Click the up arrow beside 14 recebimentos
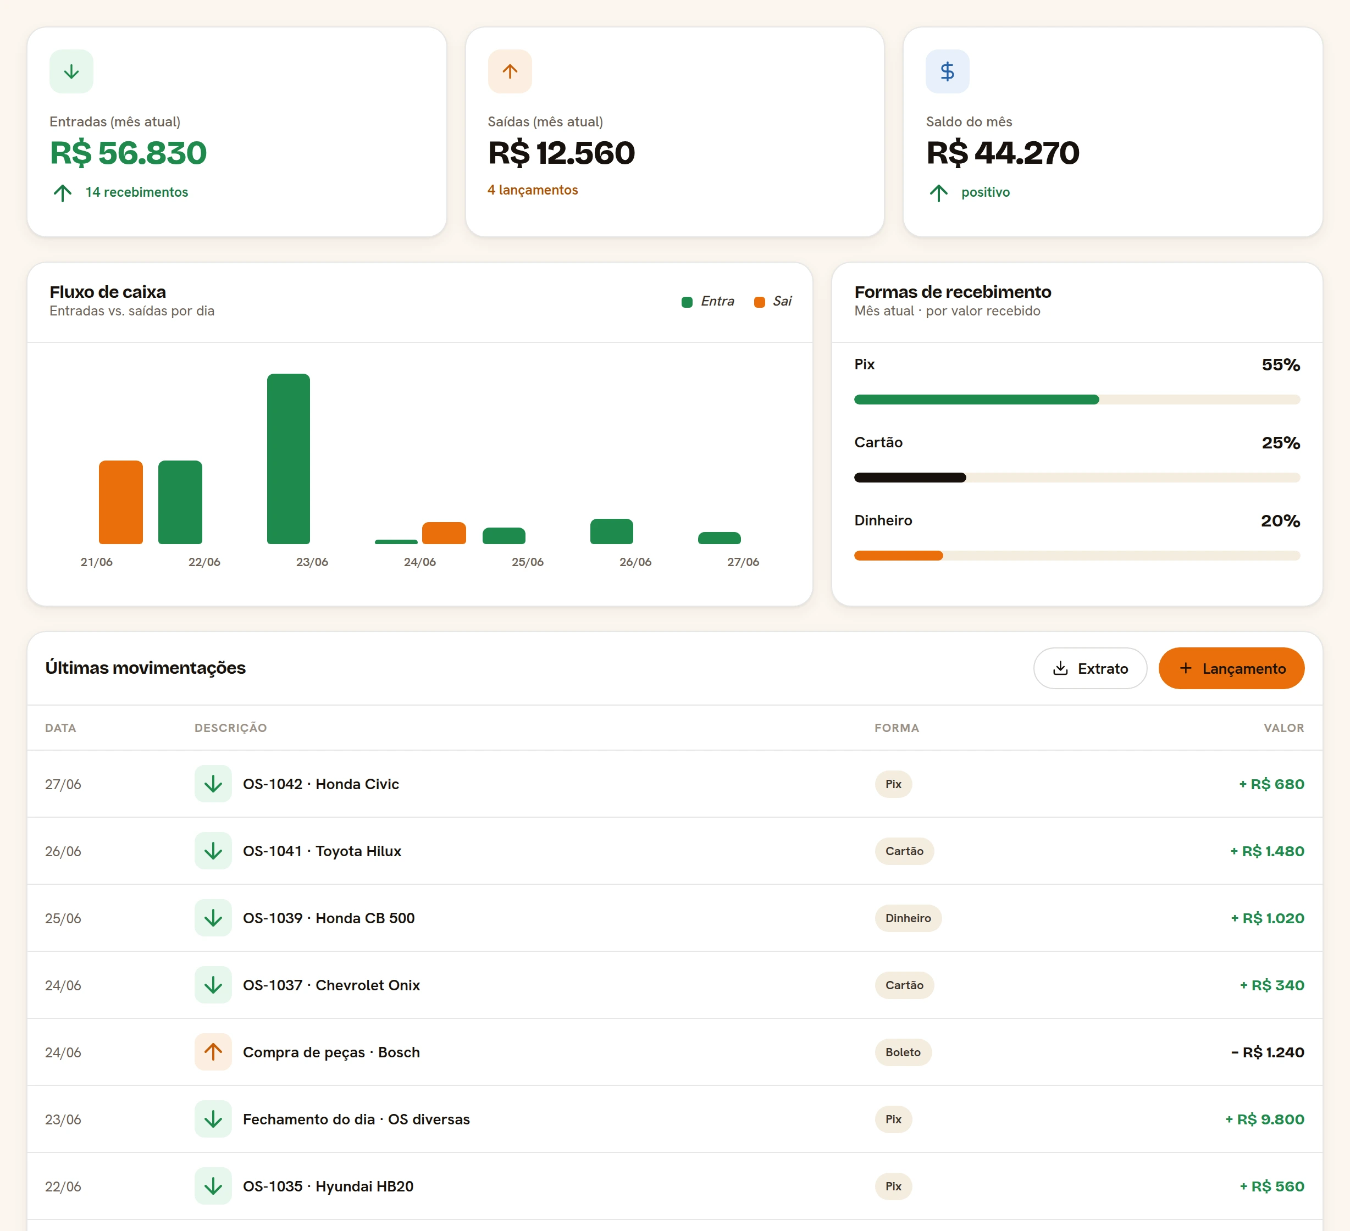Screen dimensions: 1350x1231 (x=62, y=193)
